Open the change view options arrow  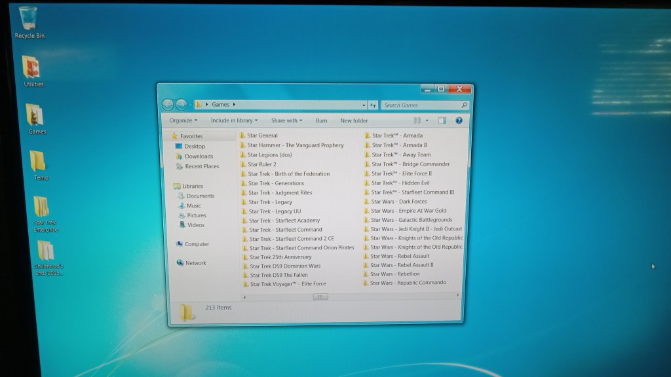(427, 120)
